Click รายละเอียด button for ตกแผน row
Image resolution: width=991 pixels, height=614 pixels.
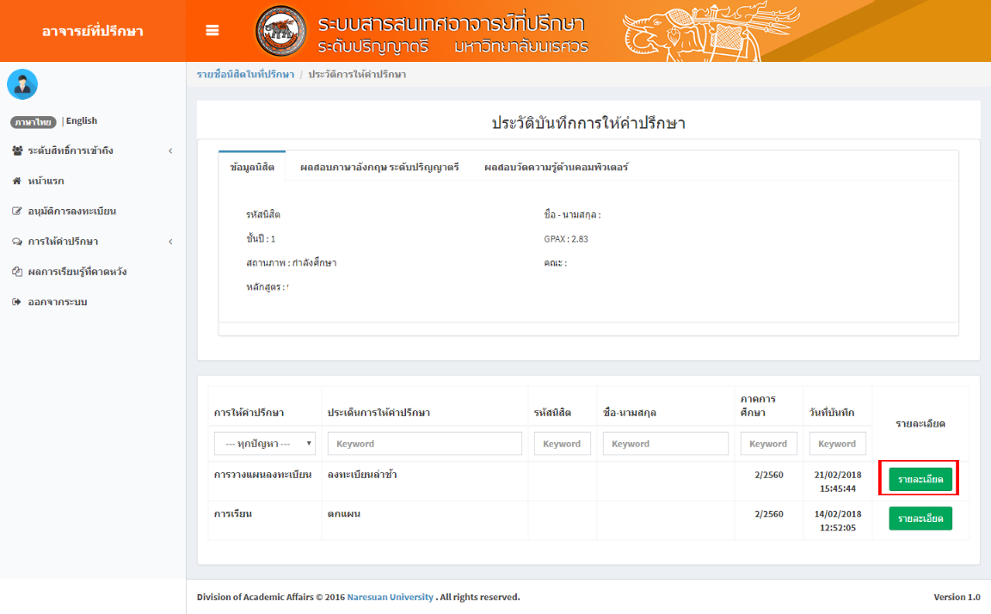(920, 519)
